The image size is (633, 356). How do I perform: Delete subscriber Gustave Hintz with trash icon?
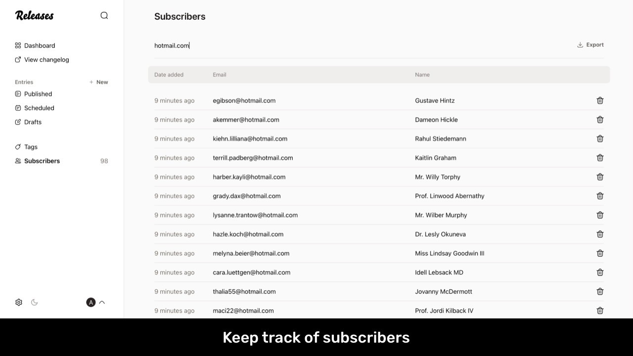(x=600, y=100)
